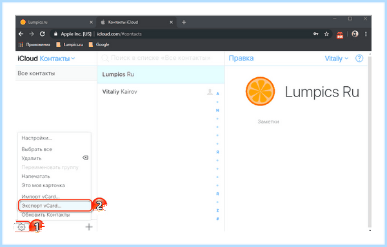387x247 pixels.
Task: Expand the Контакты app switcher dropdown
Action: [x=57, y=59]
